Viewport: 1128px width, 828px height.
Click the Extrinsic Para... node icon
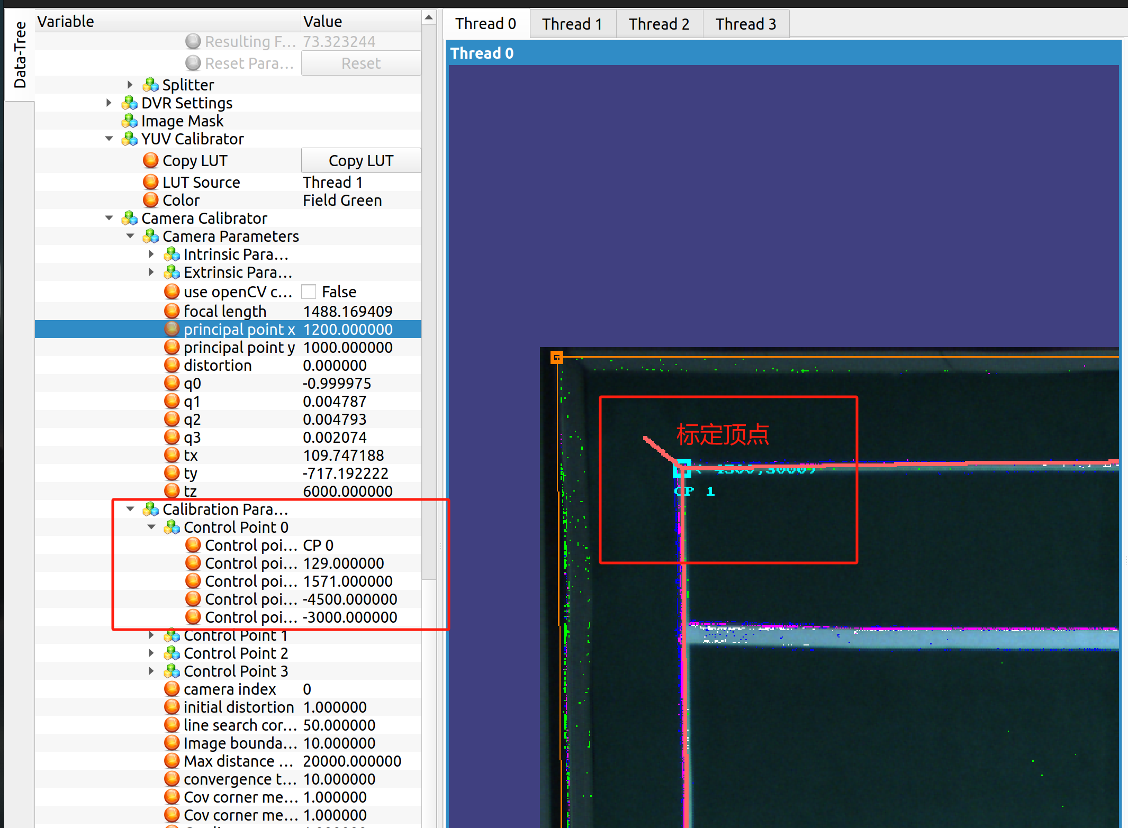(x=172, y=272)
